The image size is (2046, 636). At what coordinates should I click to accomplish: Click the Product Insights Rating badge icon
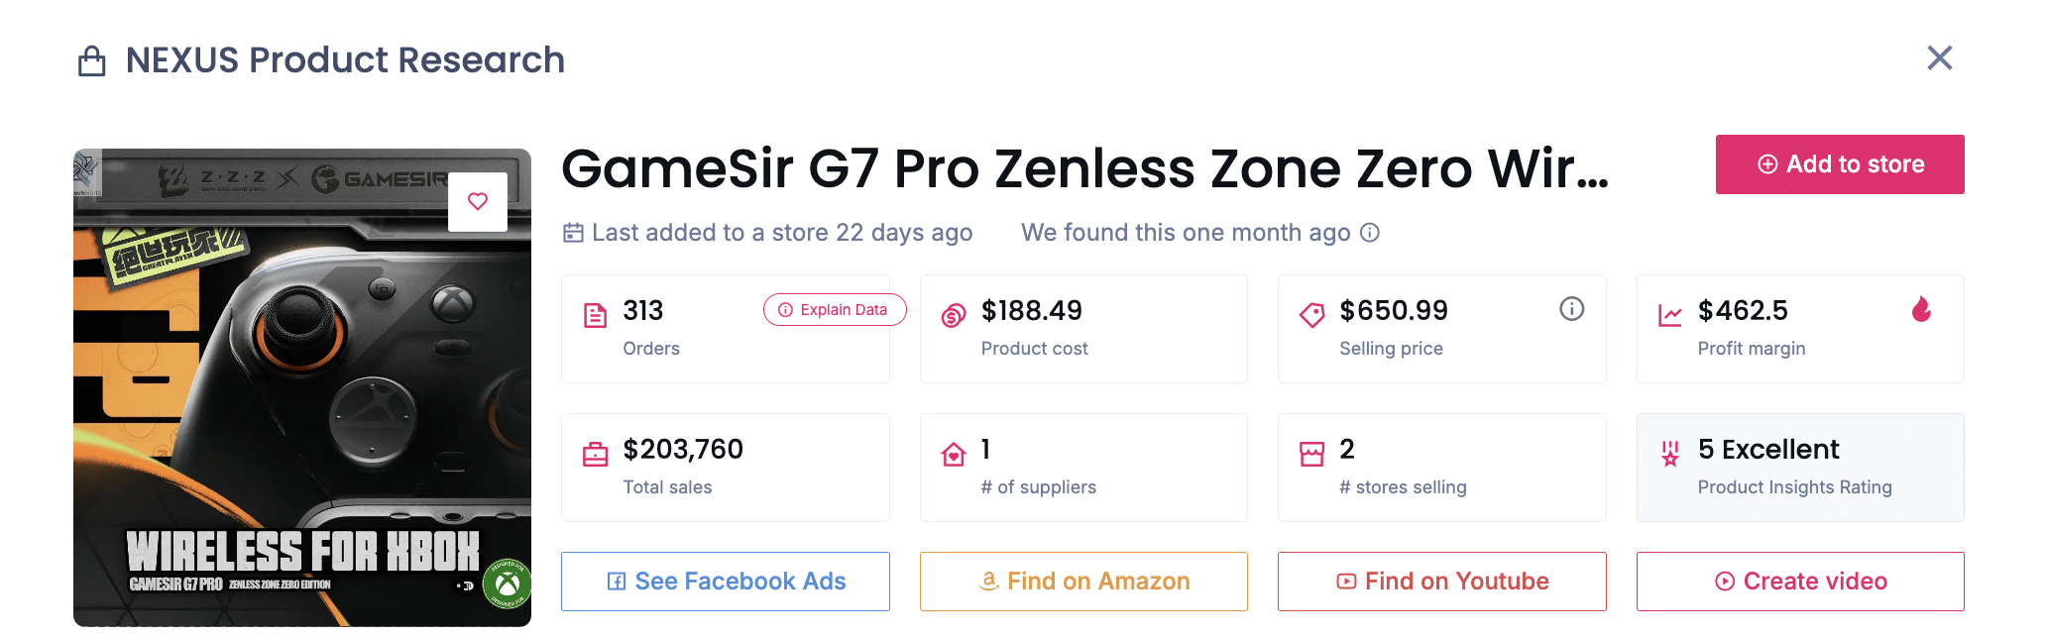(x=1670, y=455)
